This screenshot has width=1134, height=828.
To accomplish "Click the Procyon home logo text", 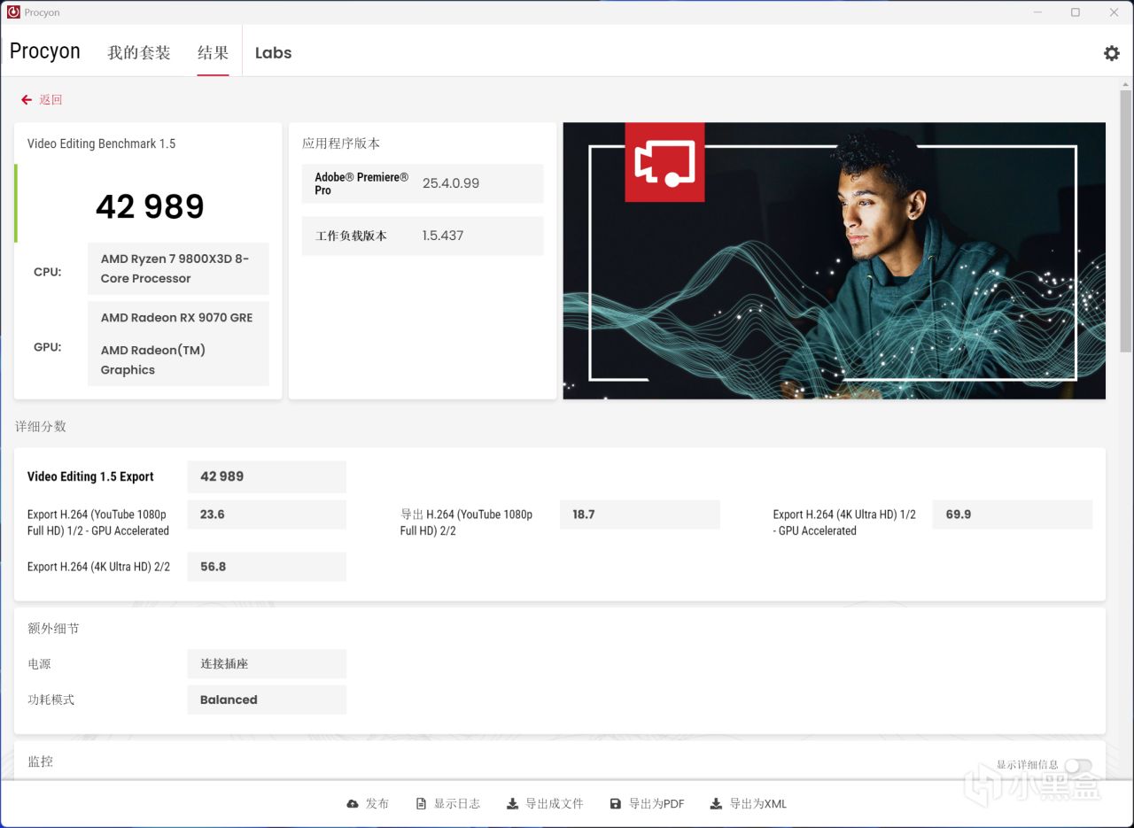I will [45, 51].
